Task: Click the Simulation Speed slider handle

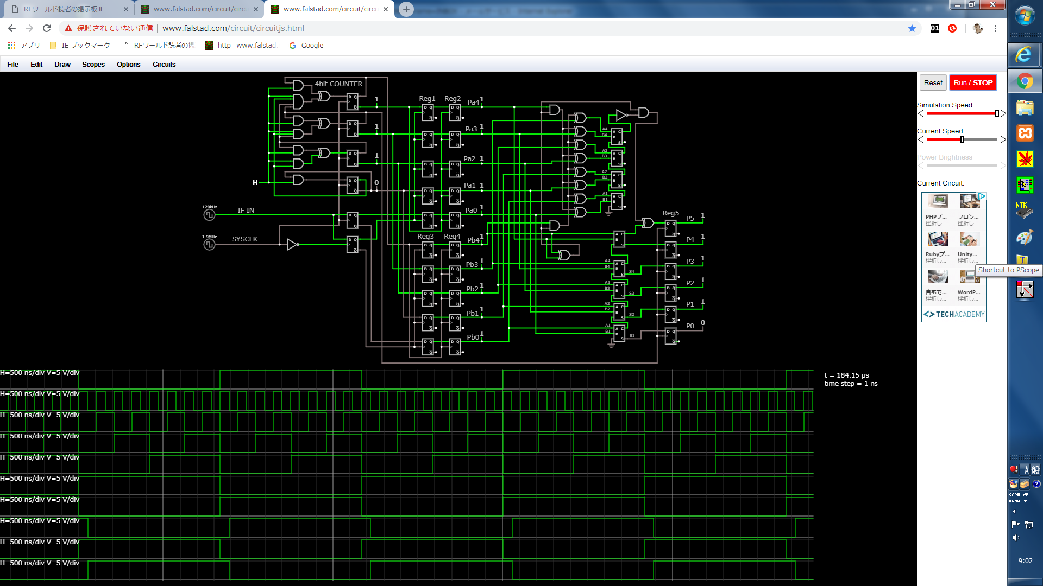Action: (x=997, y=113)
